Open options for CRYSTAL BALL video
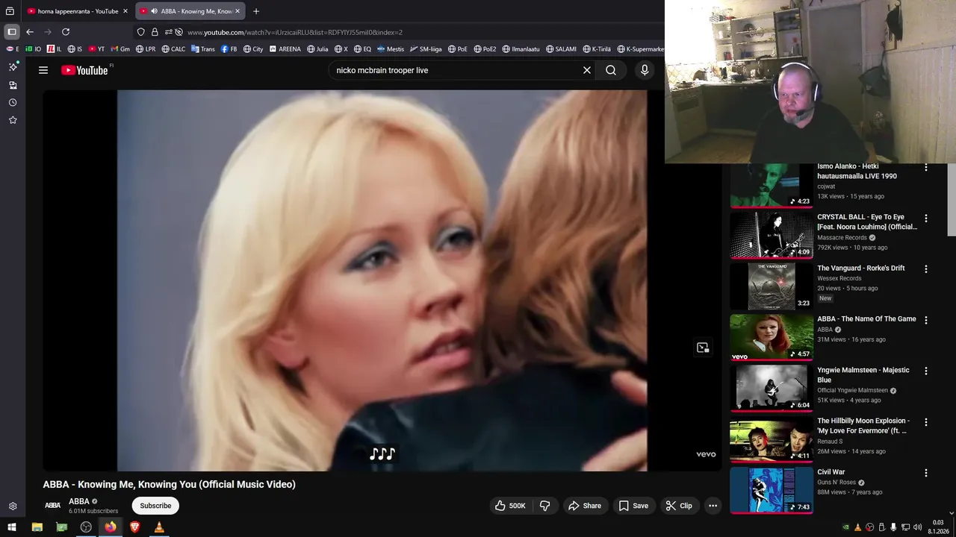Image resolution: width=956 pixels, height=537 pixels. [926, 219]
